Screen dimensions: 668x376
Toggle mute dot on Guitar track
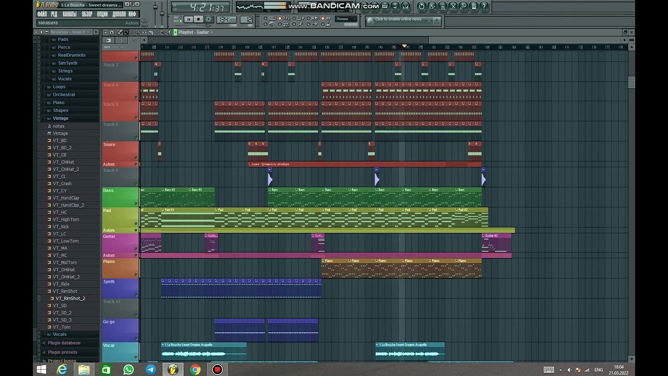(x=136, y=249)
